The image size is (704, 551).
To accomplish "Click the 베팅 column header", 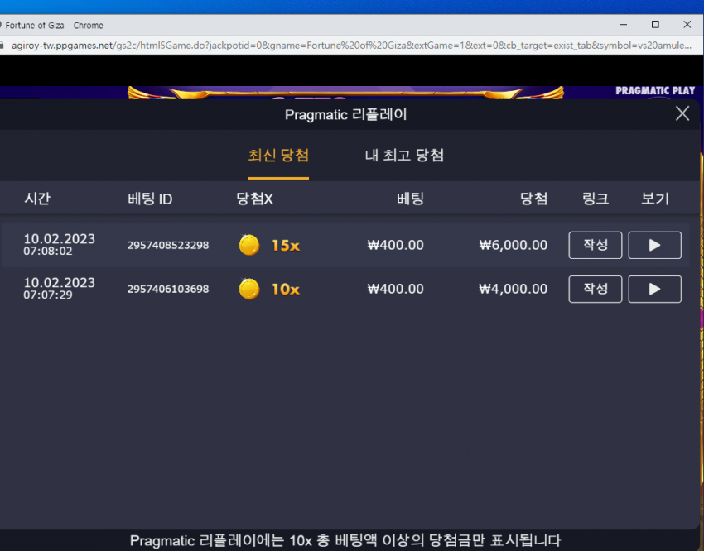I will [x=410, y=199].
